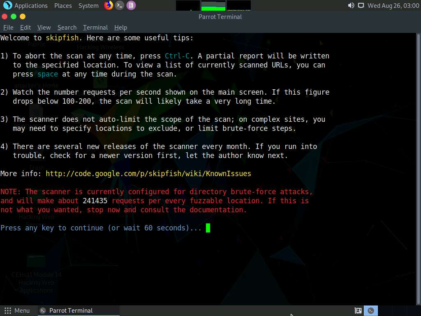Click the black system monitor applet on left
Screen dimensions: 421x316
coord(187,5)
